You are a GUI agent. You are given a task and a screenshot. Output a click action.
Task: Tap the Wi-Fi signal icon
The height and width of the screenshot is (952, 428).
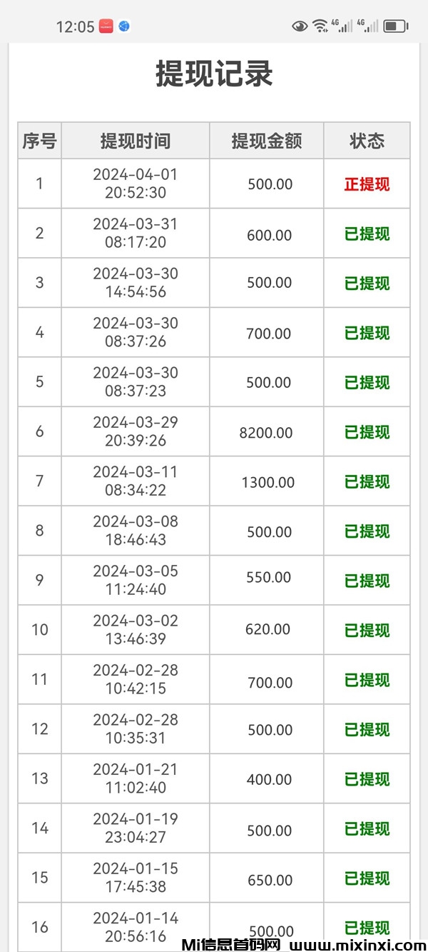coord(320,26)
